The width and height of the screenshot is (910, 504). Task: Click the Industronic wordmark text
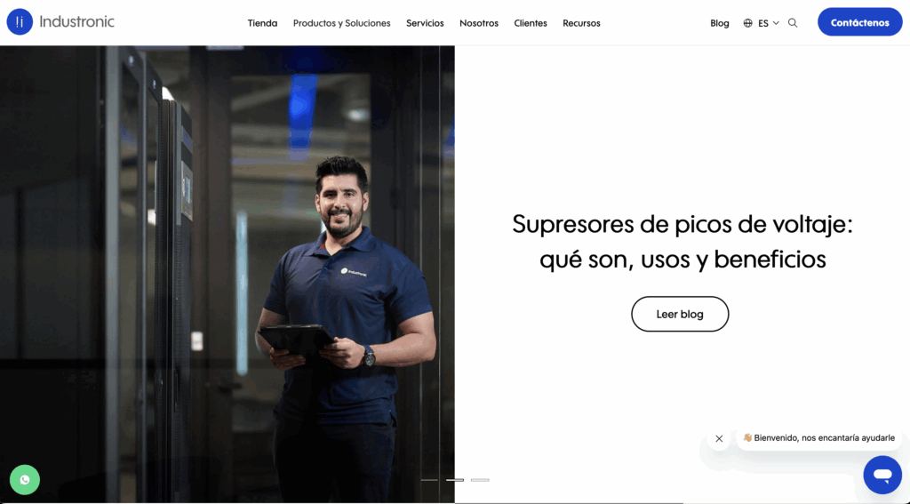[77, 22]
